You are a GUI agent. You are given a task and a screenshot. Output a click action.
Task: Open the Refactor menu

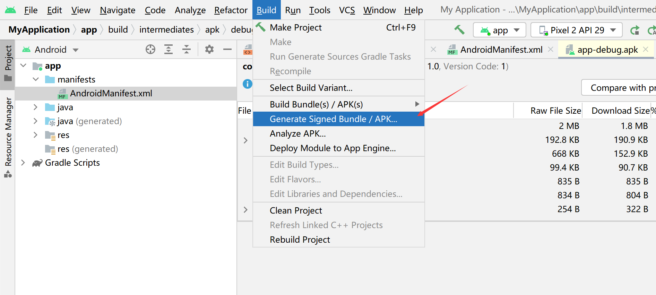coord(231,10)
